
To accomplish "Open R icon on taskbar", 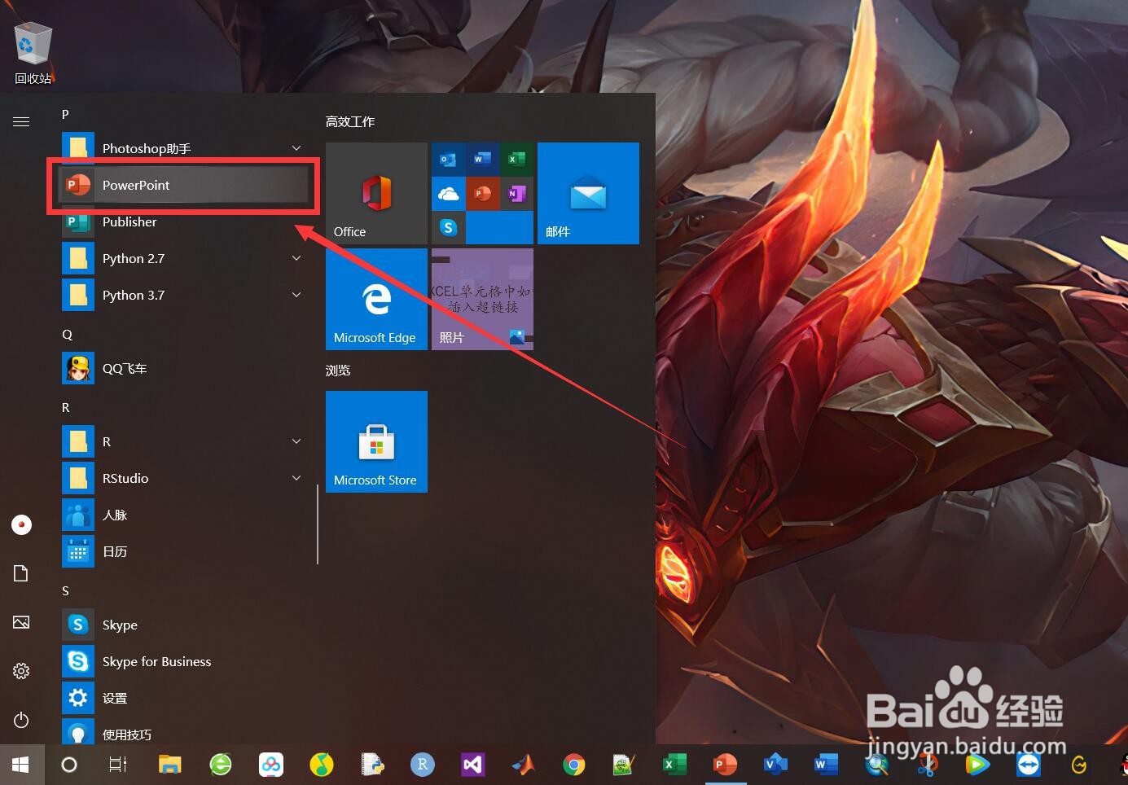I will 423,765.
